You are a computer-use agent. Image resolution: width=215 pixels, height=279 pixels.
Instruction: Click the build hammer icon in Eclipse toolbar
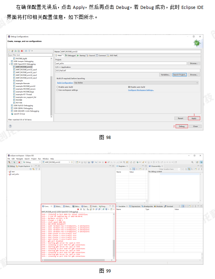coord(9,162)
